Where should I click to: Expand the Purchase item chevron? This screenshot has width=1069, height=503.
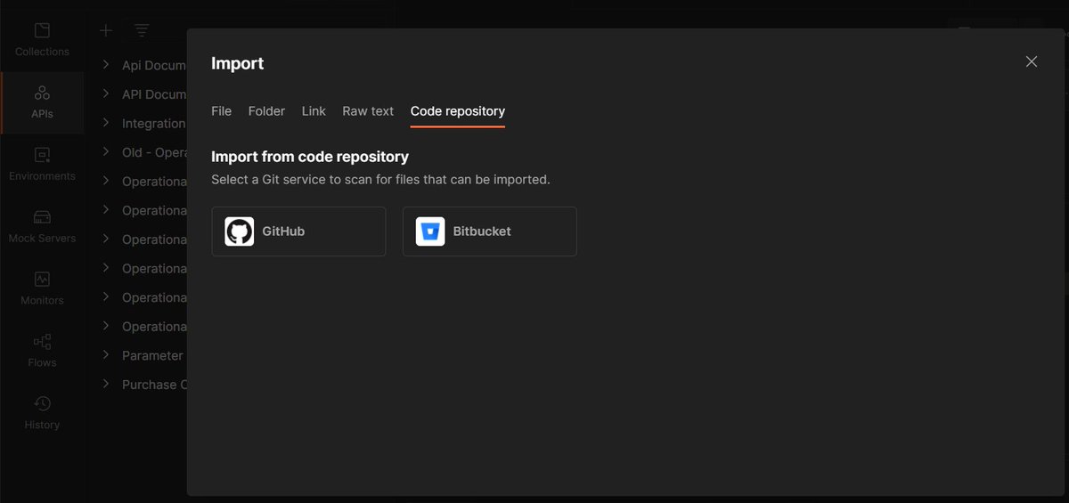106,385
